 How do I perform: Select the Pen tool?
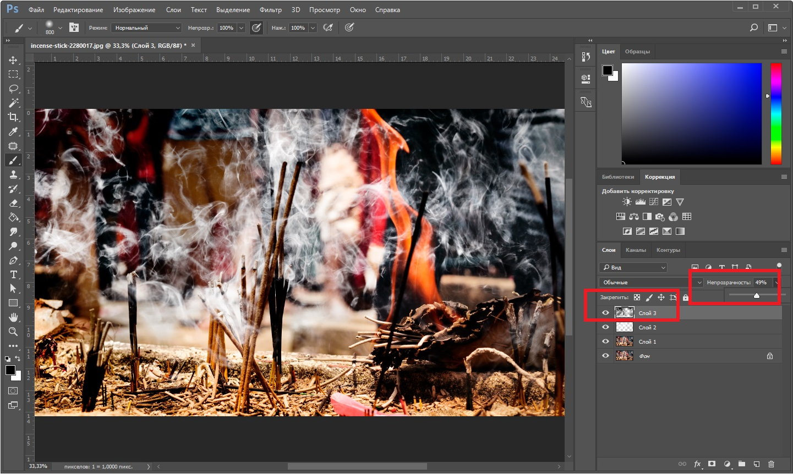[13, 260]
